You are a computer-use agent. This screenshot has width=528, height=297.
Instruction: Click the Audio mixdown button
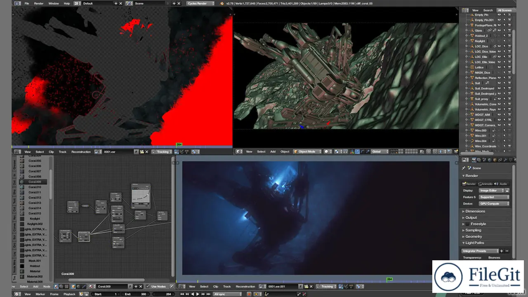[501, 184]
